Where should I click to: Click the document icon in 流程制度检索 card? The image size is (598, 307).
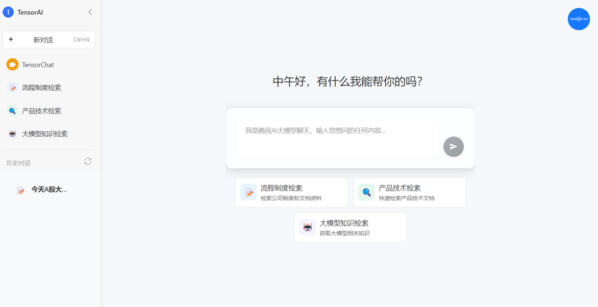(x=248, y=192)
